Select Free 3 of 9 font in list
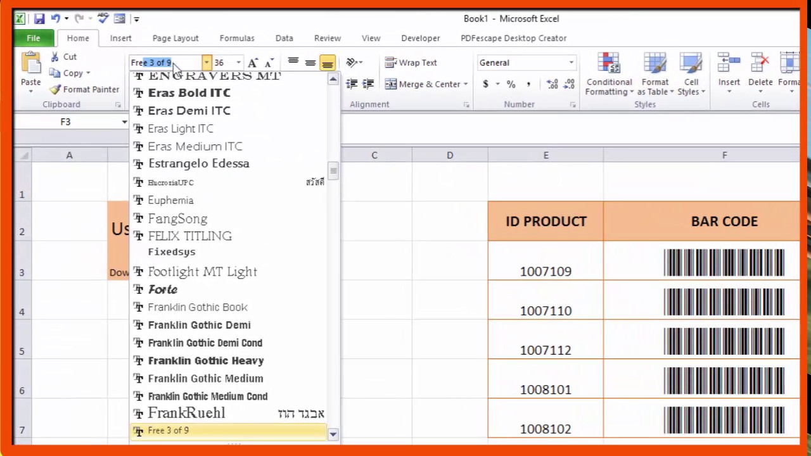 (x=228, y=431)
